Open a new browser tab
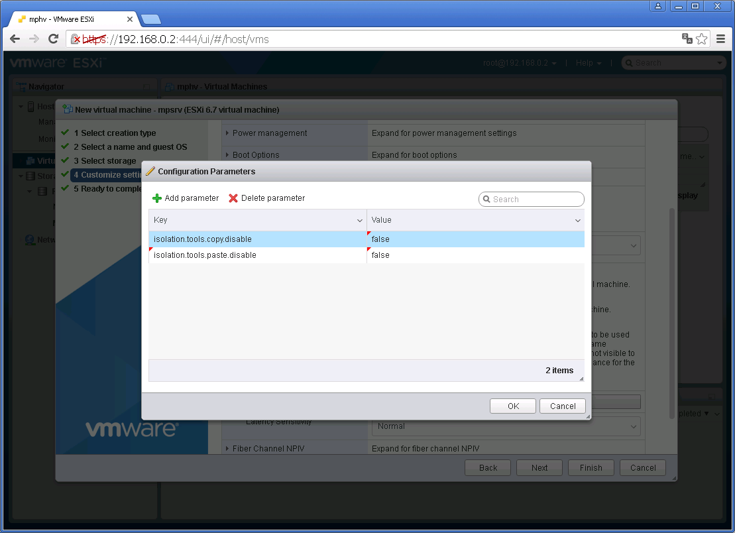This screenshot has width=735, height=533. click(151, 19)
